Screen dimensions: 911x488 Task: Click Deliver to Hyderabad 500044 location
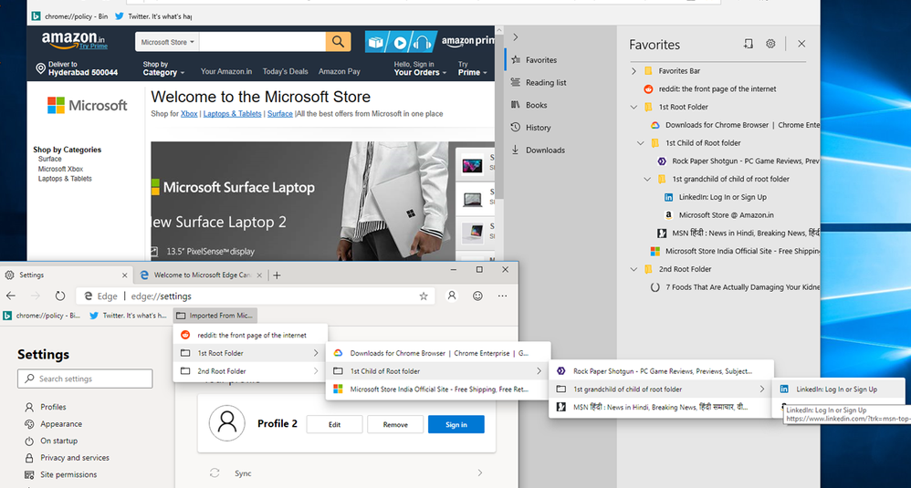(x=77, y=68)
